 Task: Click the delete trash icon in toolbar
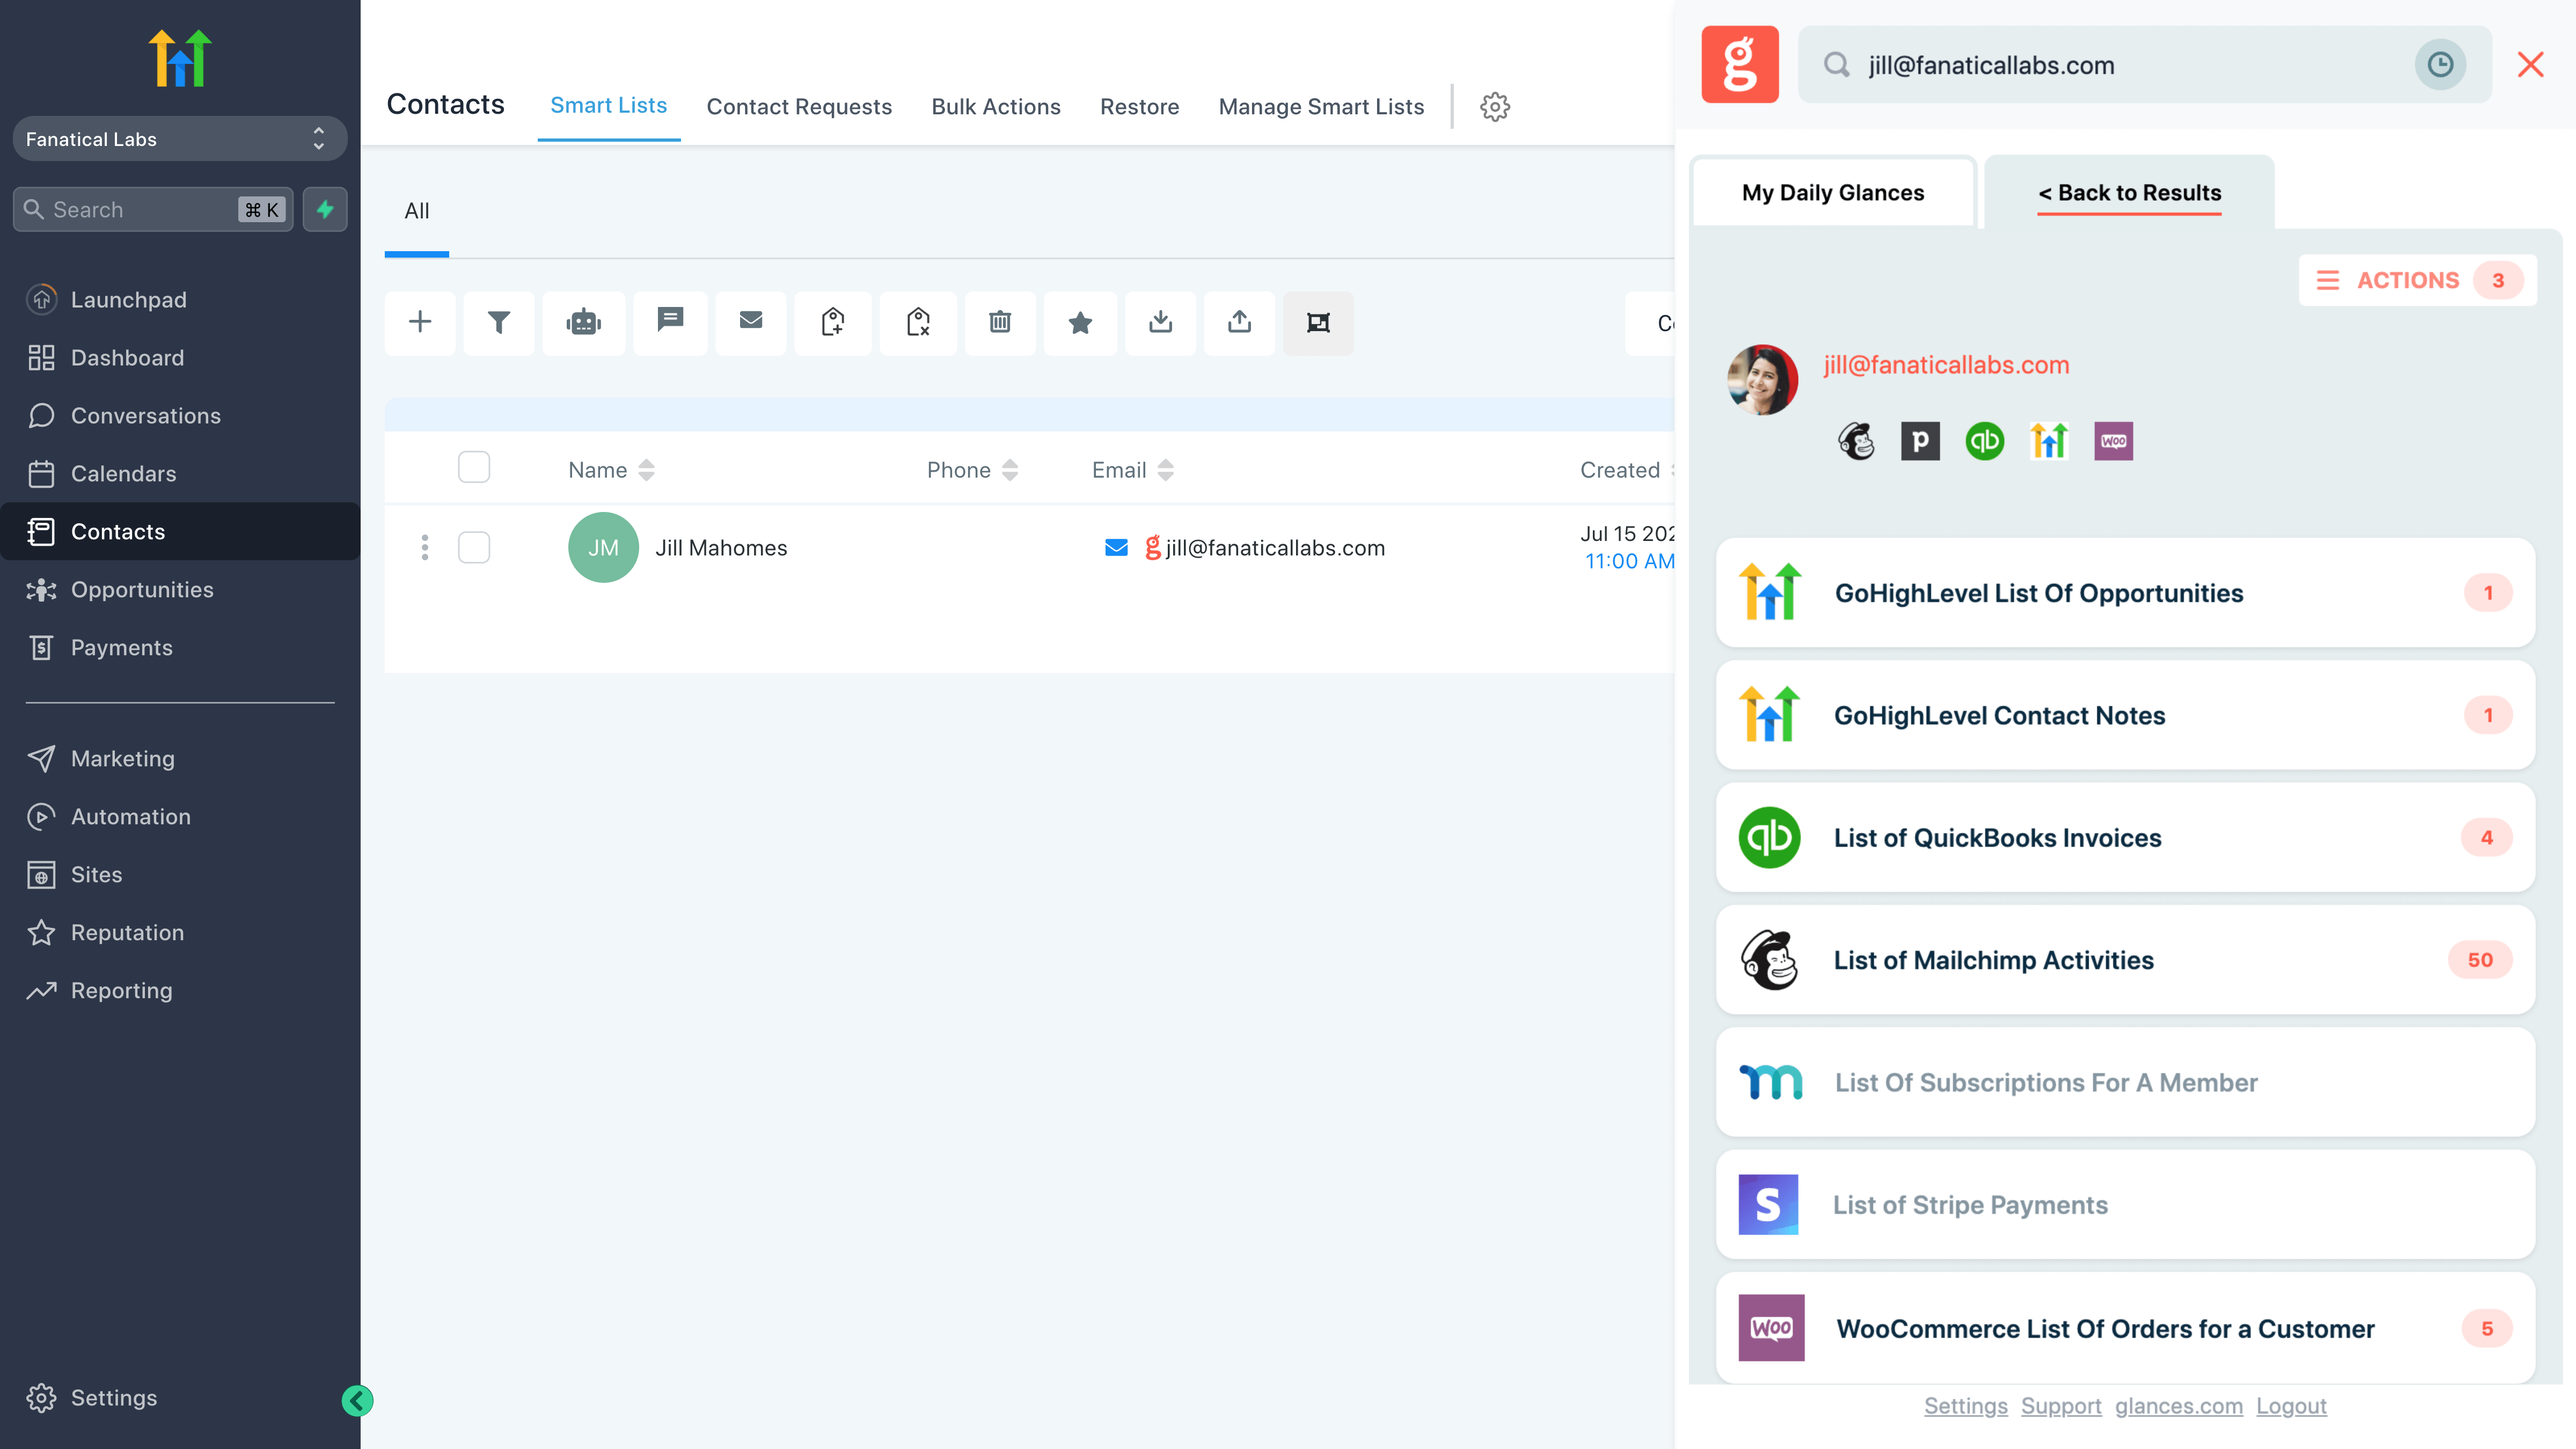tap(1000, 322)
